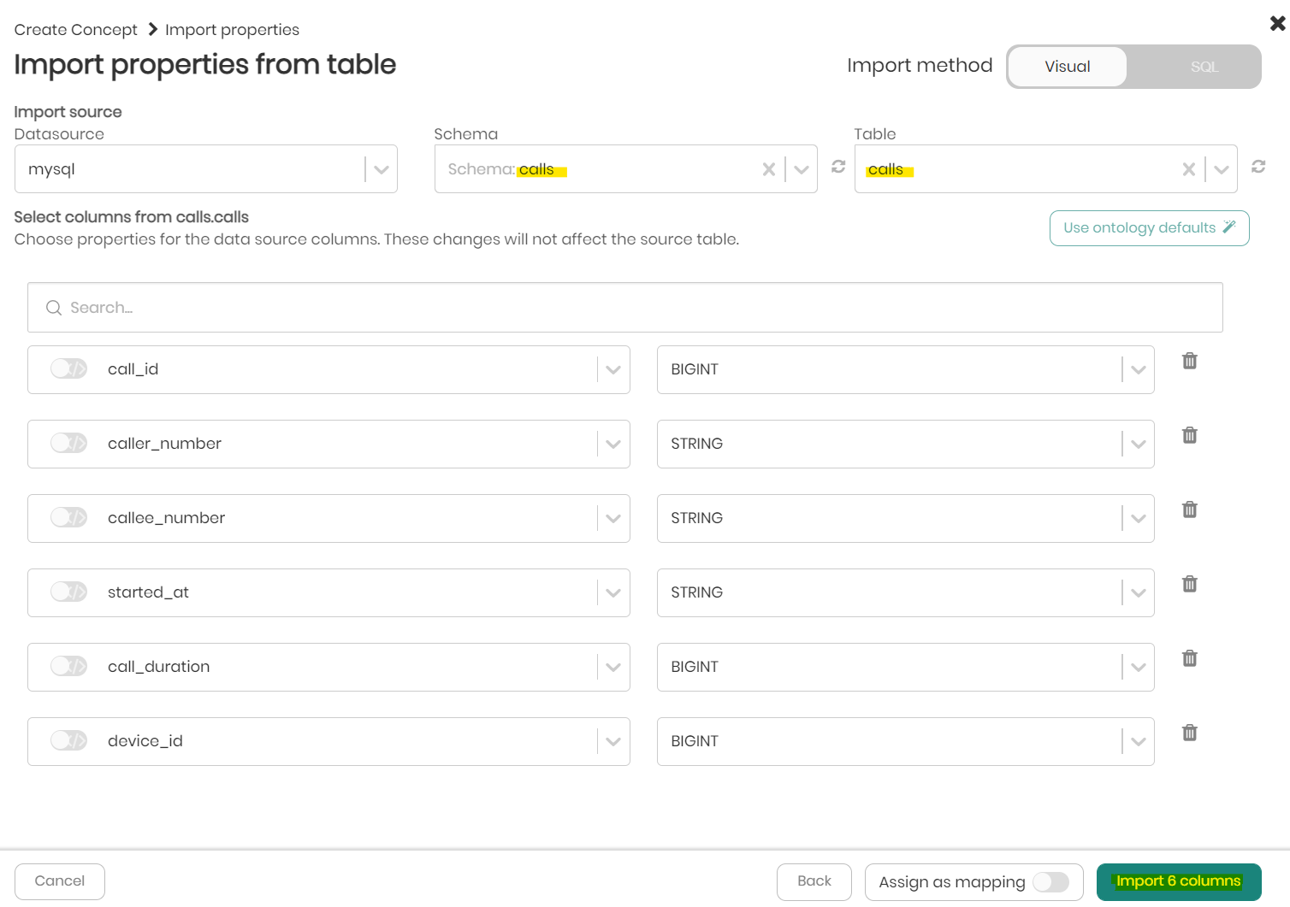The image size is (1290, 907).
Task: Refresh the Table list
Action: point(1257,167)
